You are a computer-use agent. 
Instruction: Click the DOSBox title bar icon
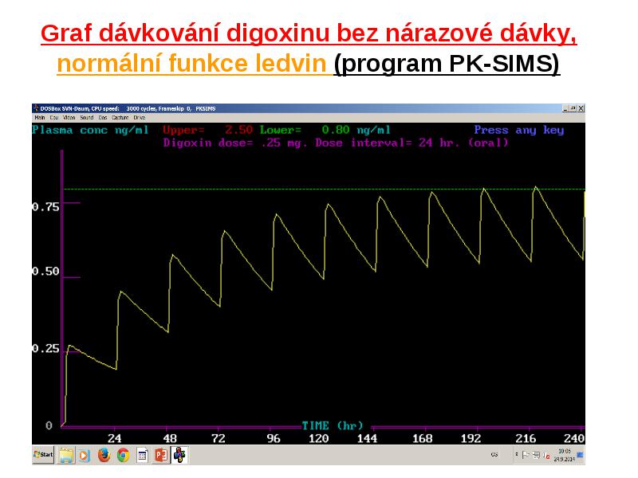[36, 108]
